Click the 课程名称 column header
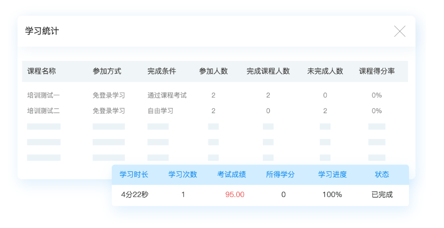 tap(41, 71)
